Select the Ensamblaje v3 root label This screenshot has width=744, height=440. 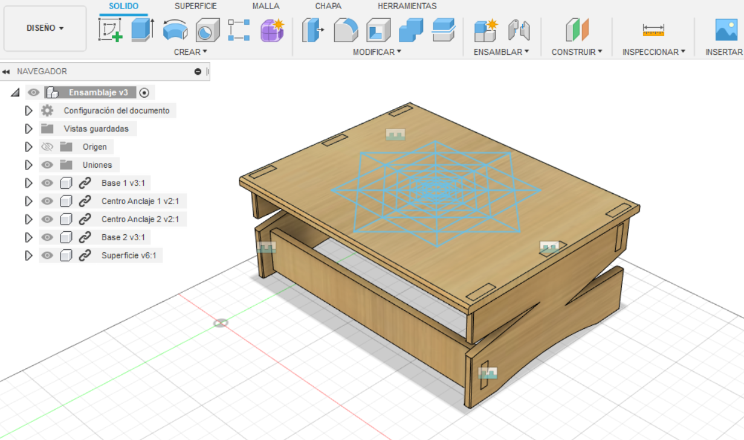pyautogui.click(x=99, y=92)
